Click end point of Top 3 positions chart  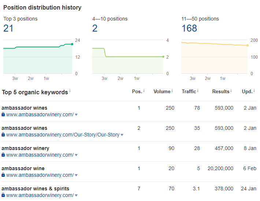(72, 44)
